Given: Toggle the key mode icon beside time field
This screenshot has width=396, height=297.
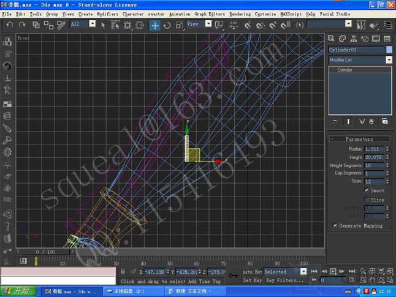Looking at the screenshot, I should (x=314, y=280).
